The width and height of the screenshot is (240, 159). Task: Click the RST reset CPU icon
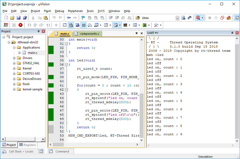[x=6, y=25]
